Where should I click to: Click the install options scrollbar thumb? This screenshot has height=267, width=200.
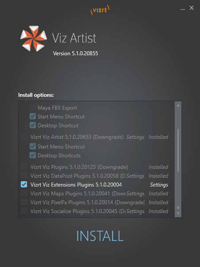coord(178,150)
